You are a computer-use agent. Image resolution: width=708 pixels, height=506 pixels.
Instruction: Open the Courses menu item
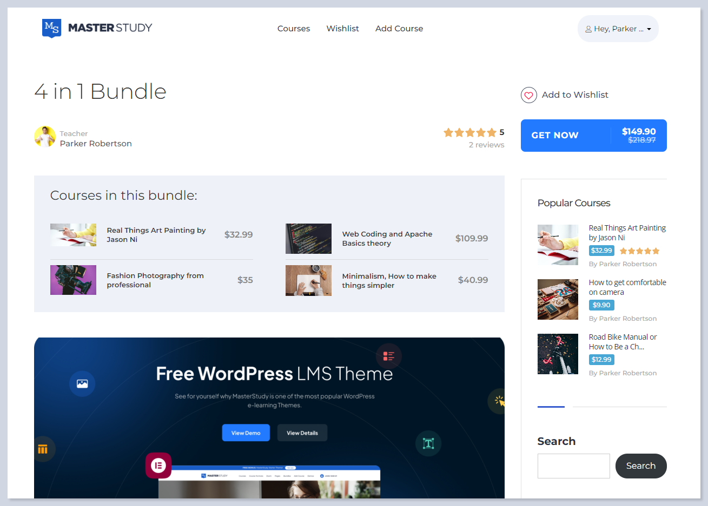coord(294,29)
